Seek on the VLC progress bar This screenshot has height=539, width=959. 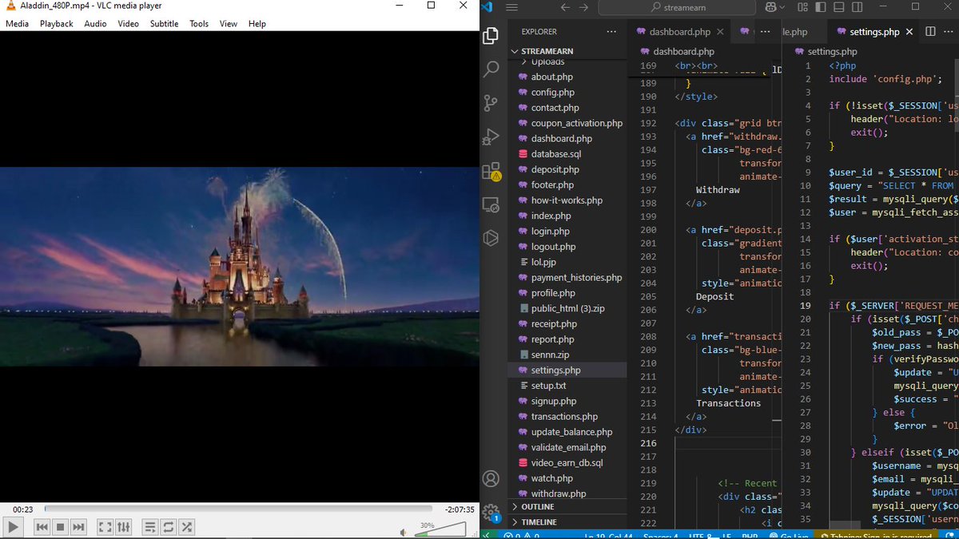[238, 509]
